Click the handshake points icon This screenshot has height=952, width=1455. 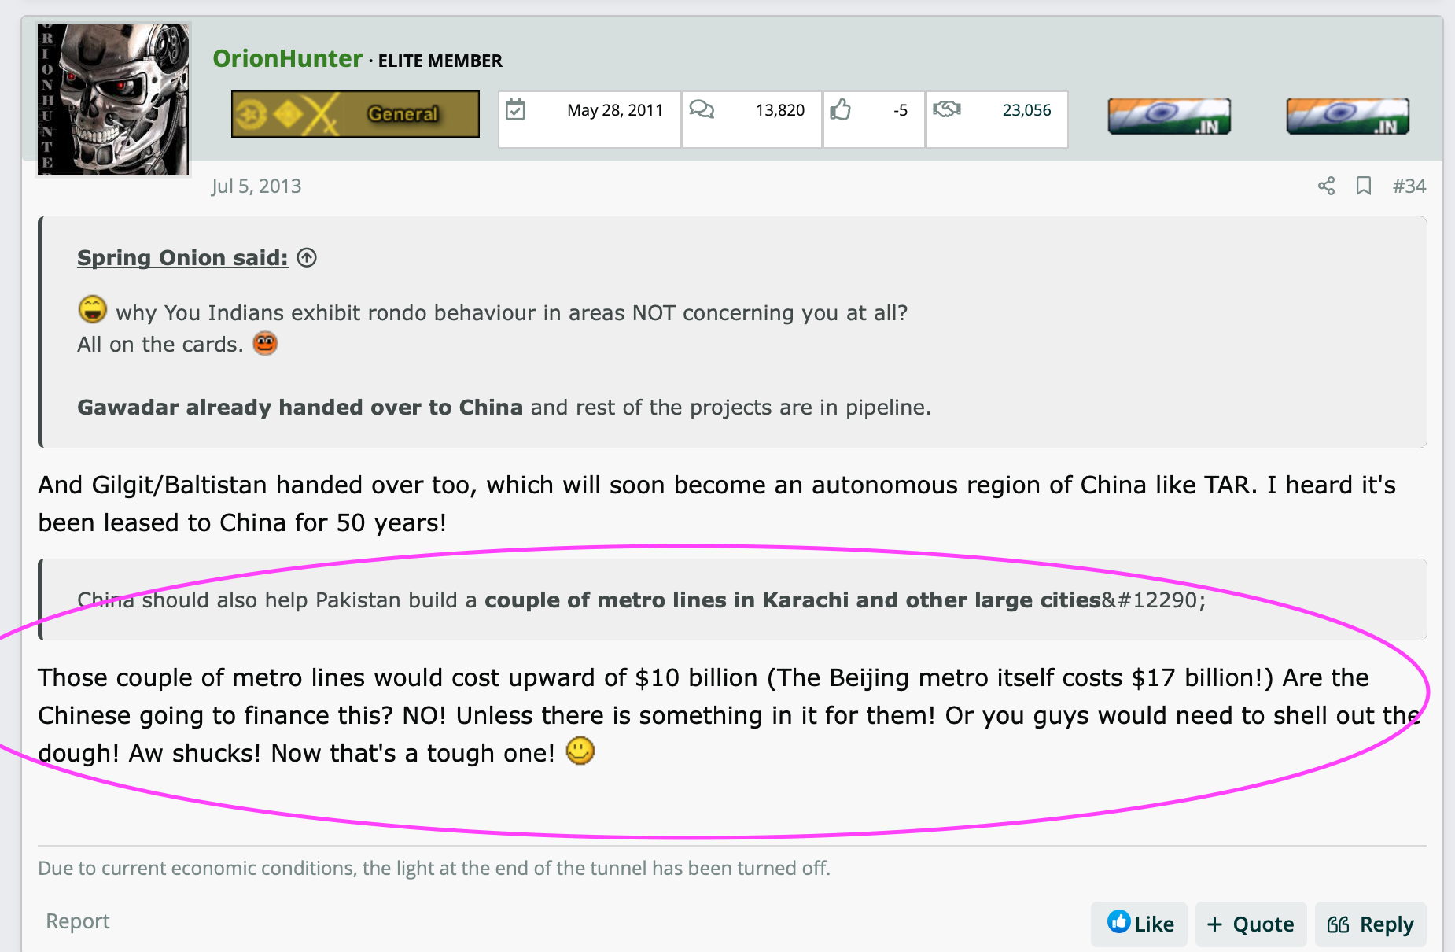point(947,109)
